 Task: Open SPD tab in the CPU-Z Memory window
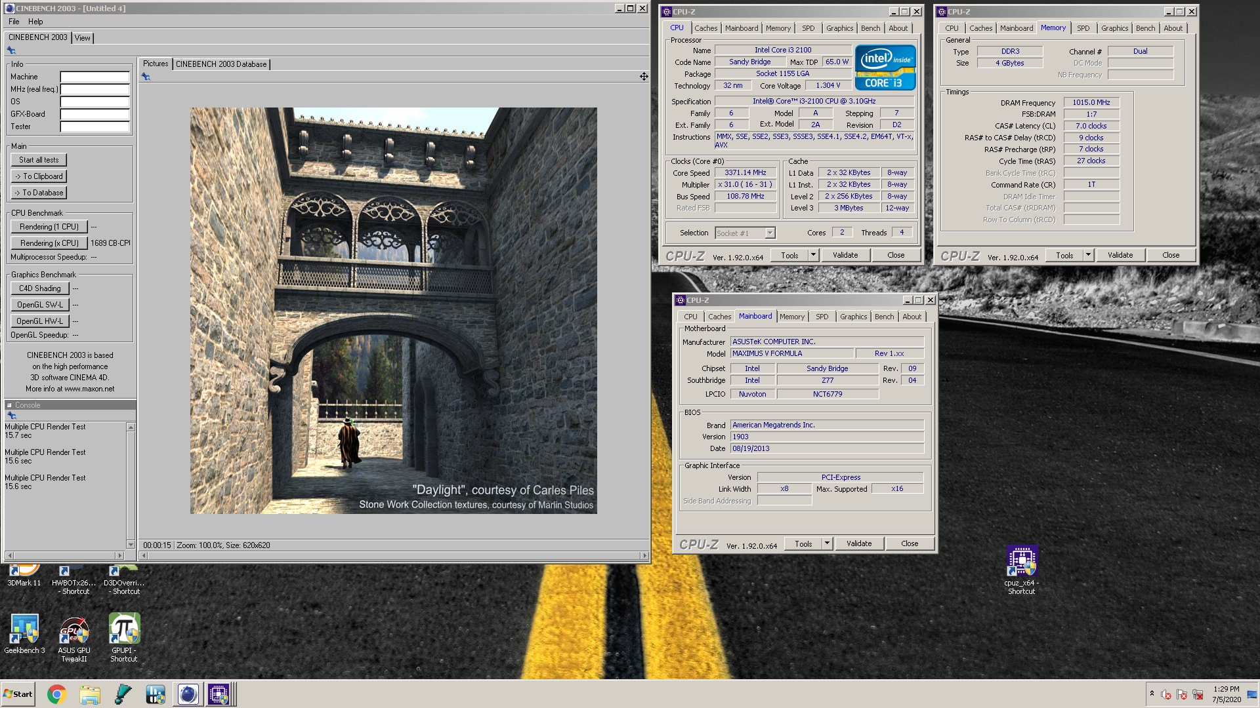[x=1083, y=28]
